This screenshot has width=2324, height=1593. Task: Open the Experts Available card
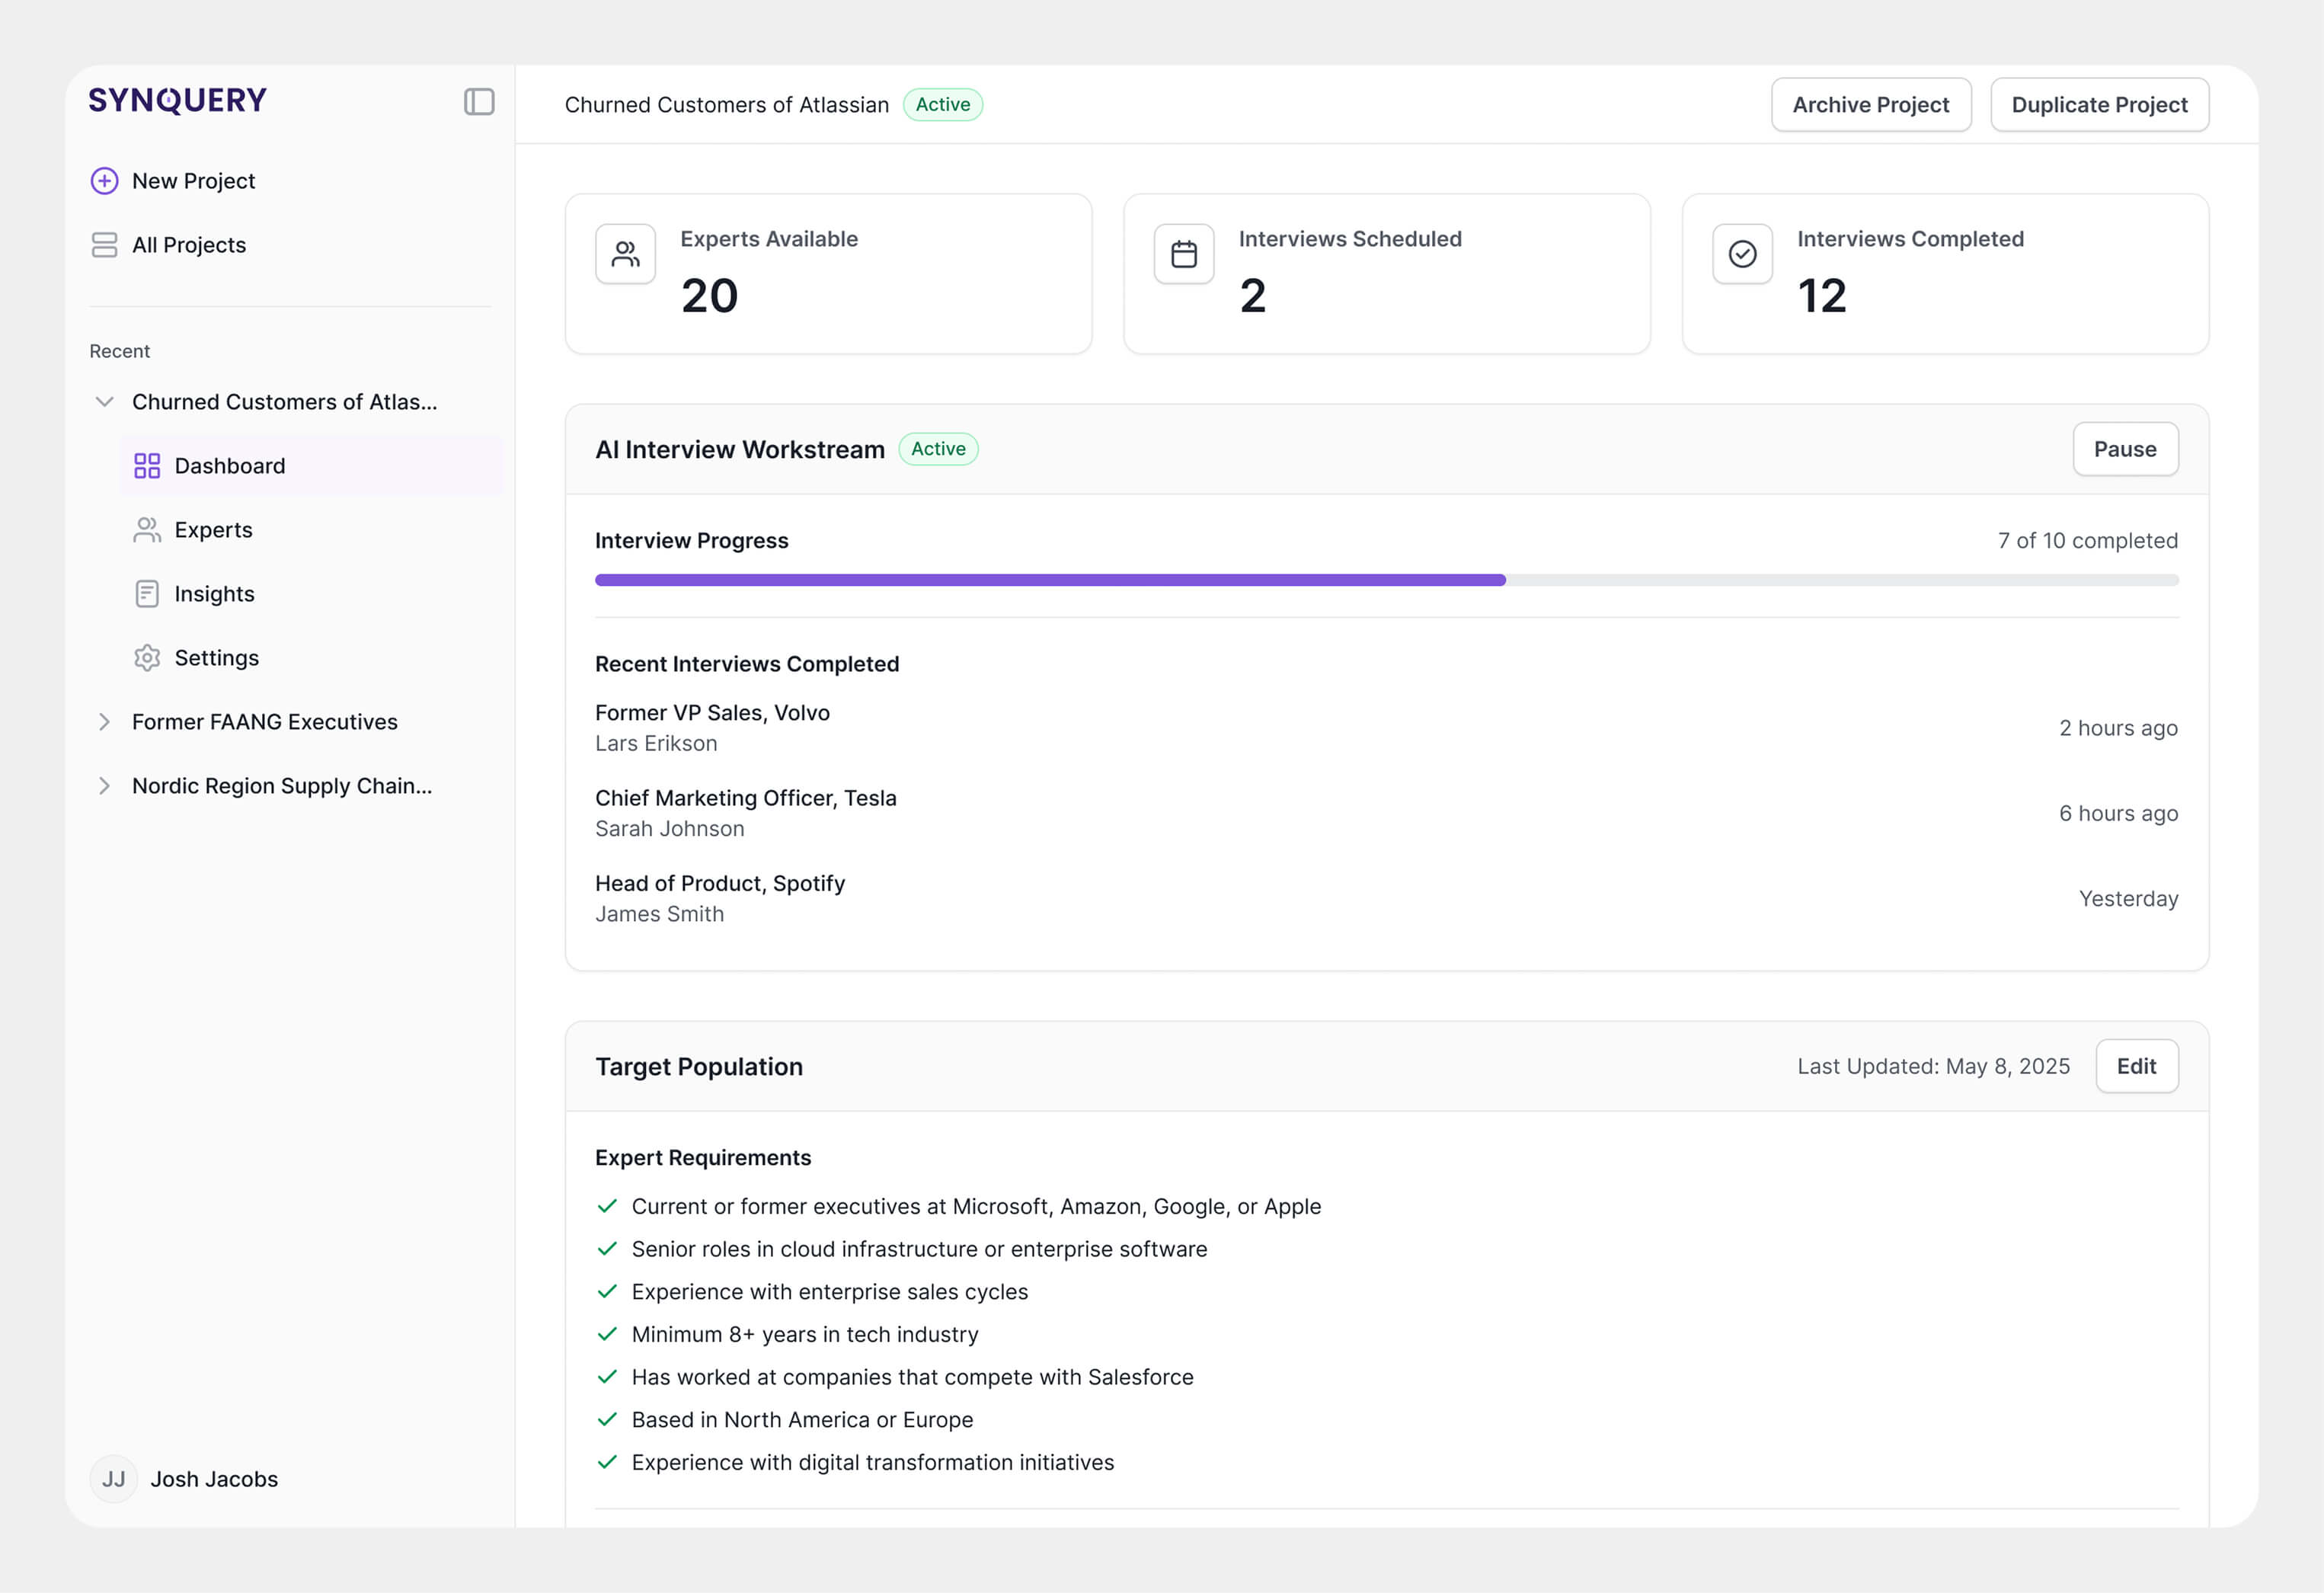click(828, 274)
